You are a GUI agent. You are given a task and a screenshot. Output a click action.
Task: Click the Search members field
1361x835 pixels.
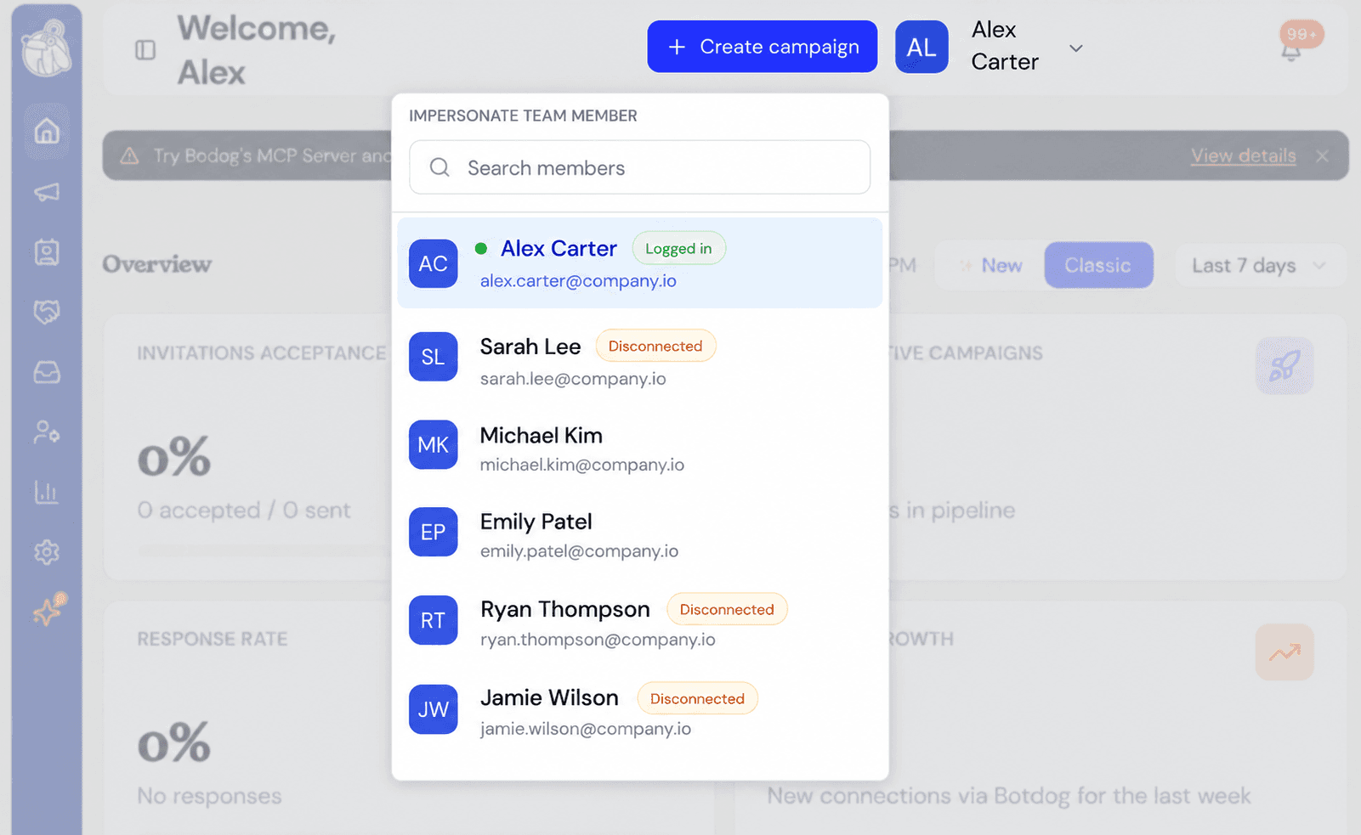pyautogui.click(x=639, y=167)
